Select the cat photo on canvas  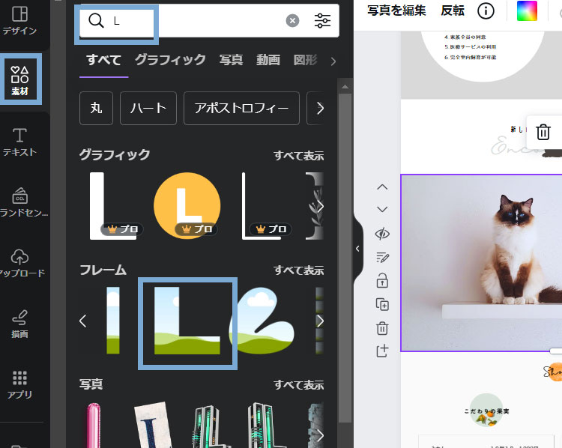[x=481, y=263]
